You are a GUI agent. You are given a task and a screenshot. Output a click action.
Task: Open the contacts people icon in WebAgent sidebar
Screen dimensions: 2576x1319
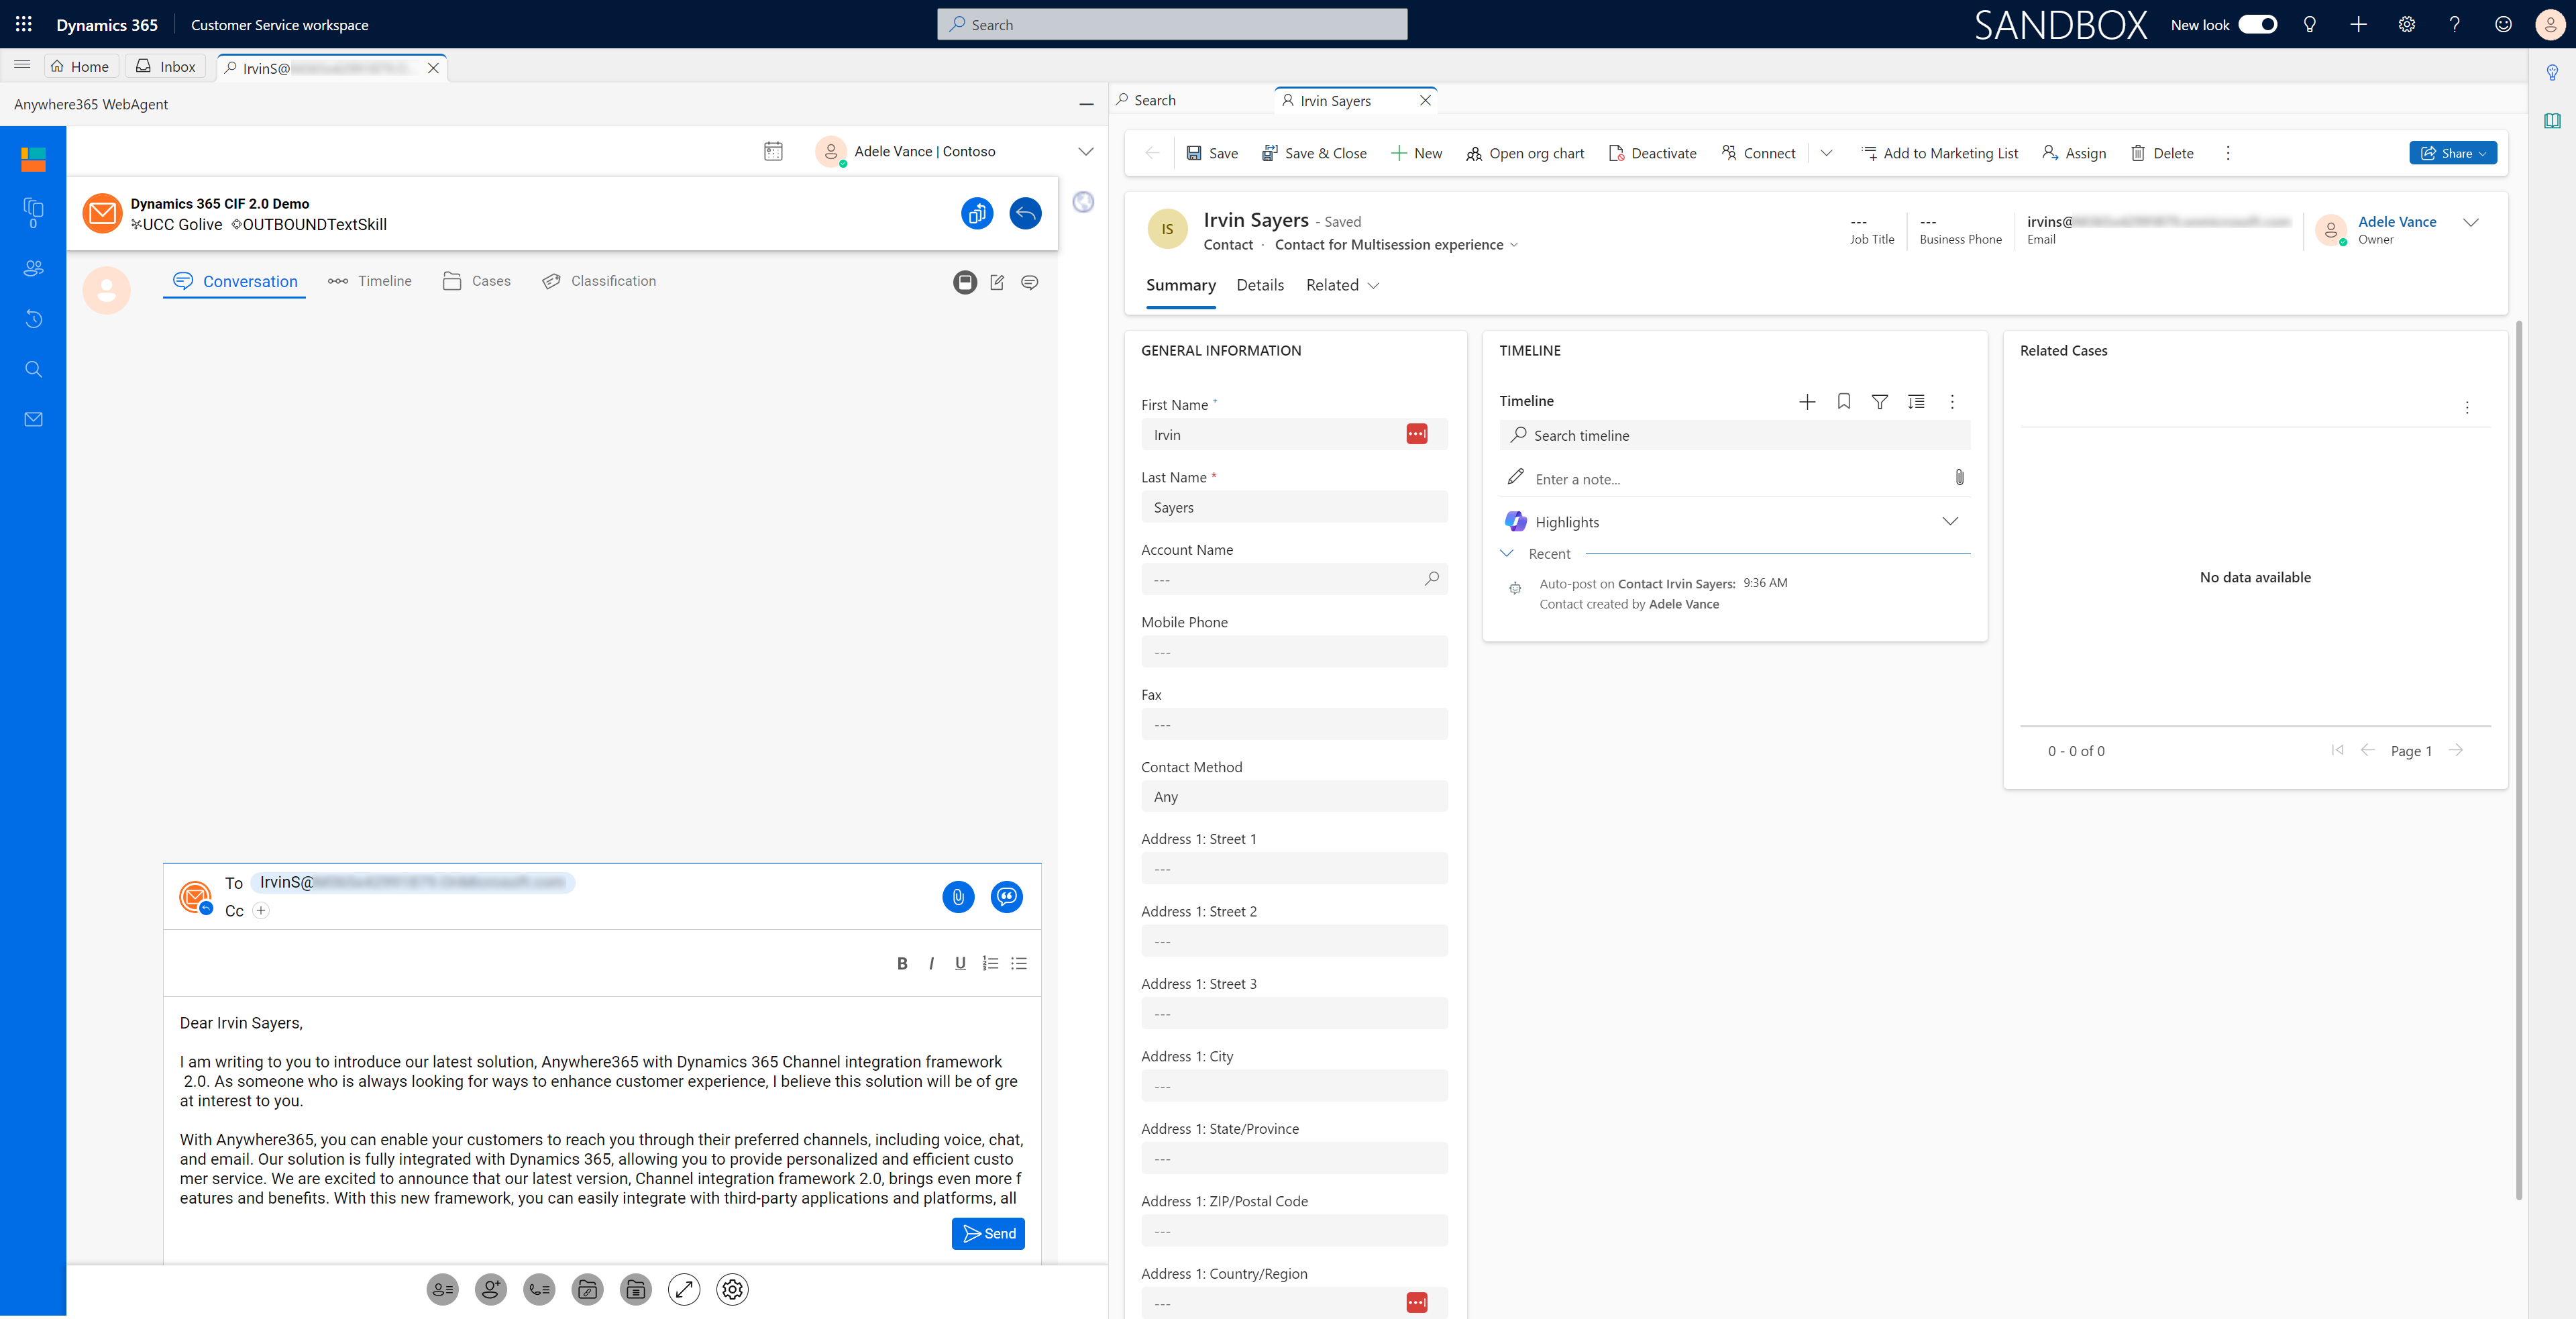tap(33, 268)
